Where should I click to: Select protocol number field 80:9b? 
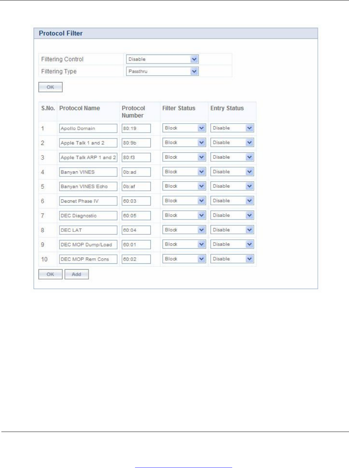point(136,143)
